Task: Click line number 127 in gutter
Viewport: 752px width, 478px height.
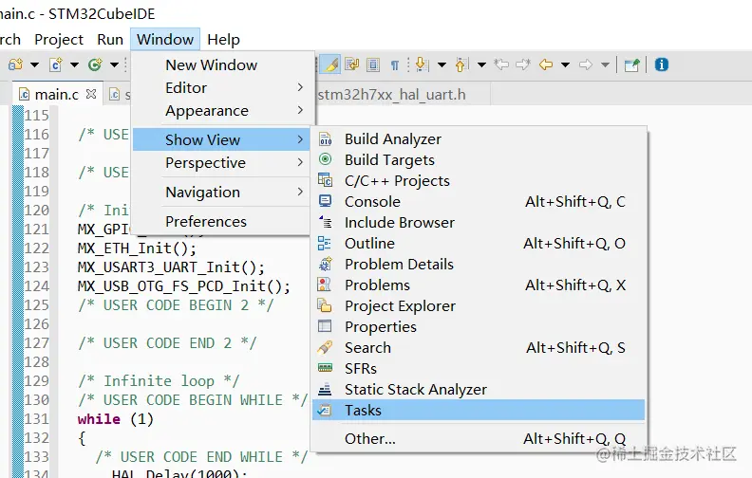Action: (x=36, y=343)
